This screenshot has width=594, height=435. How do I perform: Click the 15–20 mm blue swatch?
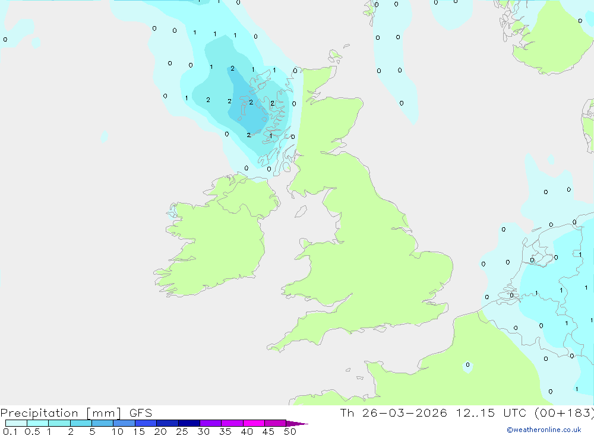(x=146, y=423)
